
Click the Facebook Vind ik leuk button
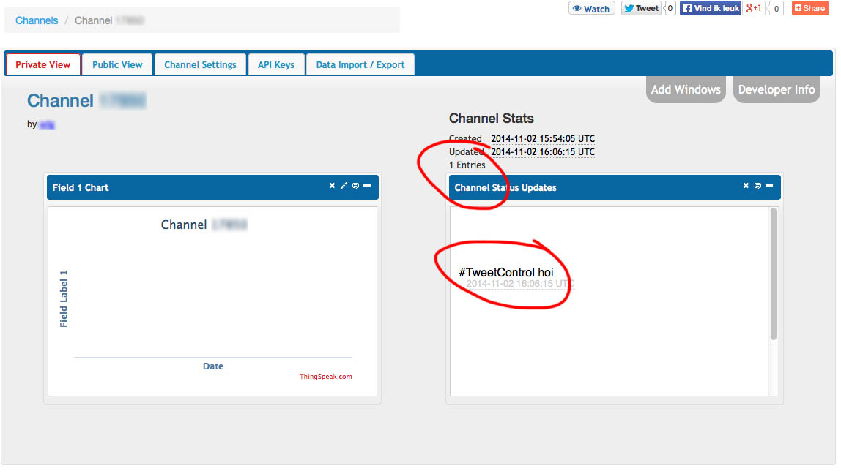(x=710, y=8)
